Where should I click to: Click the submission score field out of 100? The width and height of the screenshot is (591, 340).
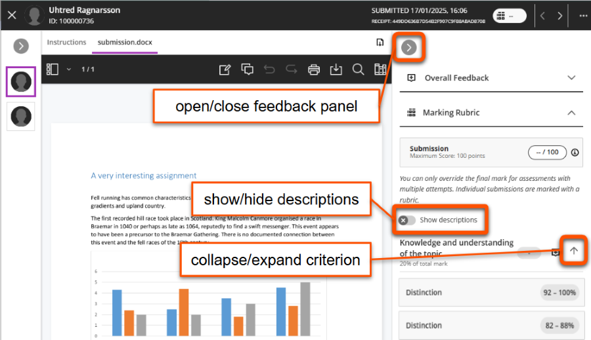(547, 152)
